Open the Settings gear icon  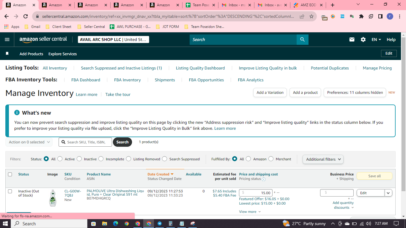point(363,39)
